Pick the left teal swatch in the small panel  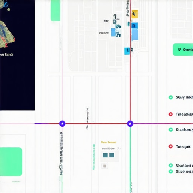click(105, 155)
